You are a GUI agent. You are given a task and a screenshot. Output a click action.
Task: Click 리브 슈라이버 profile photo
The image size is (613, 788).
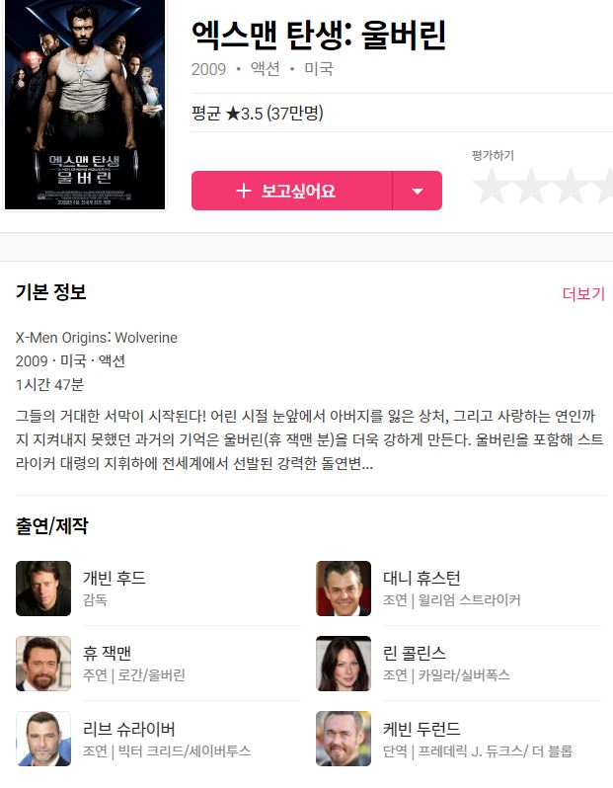[43, 739]
